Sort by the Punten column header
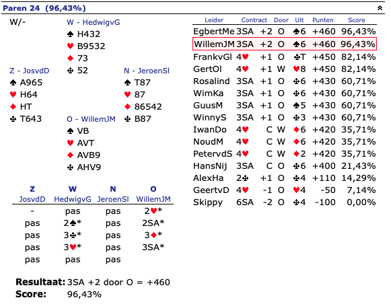The height and width of the screenshot is (304, 391). click(x=322, y=20)
